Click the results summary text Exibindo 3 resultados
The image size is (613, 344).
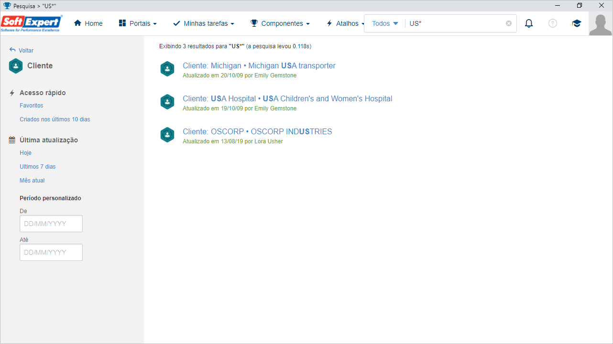pos(235,46)
